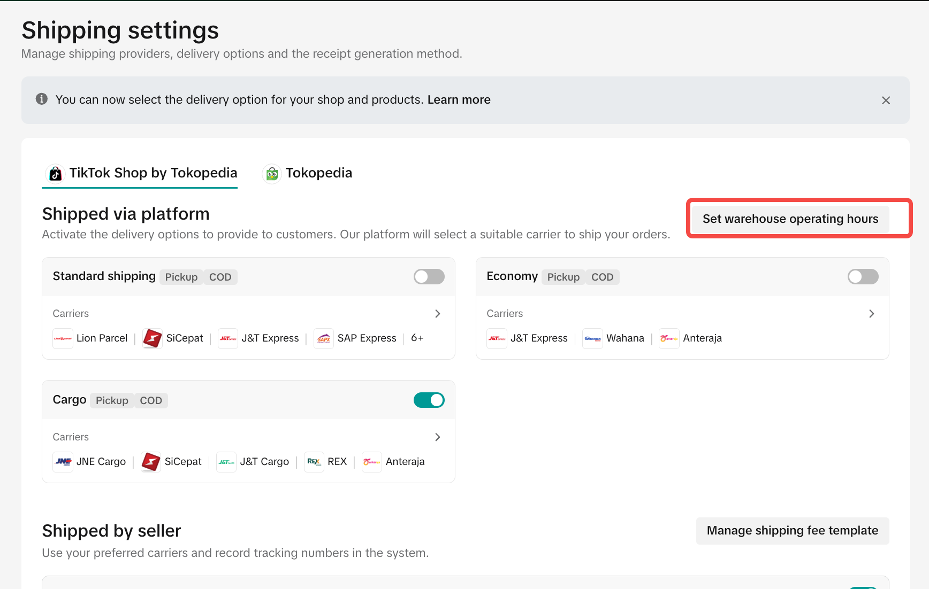Expand the Economy carriers chevron
This screenshot has height=589, width=929.
pyautogui.click(x=872, y=314)
